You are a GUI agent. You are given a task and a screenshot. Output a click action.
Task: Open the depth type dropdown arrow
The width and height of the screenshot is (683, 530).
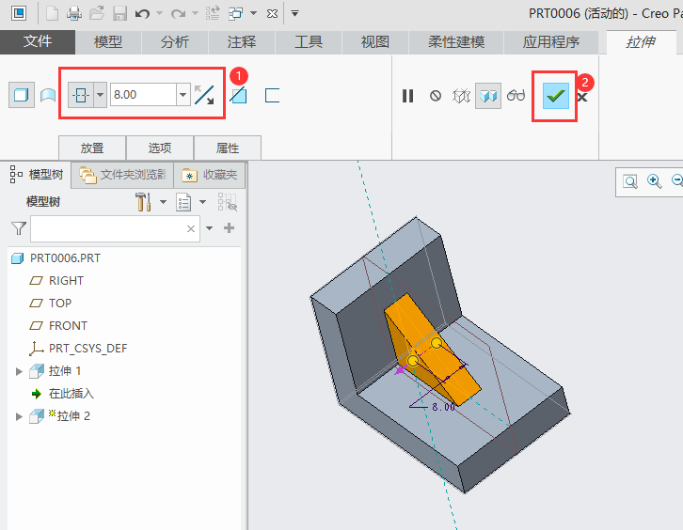[x=101, y=95]
